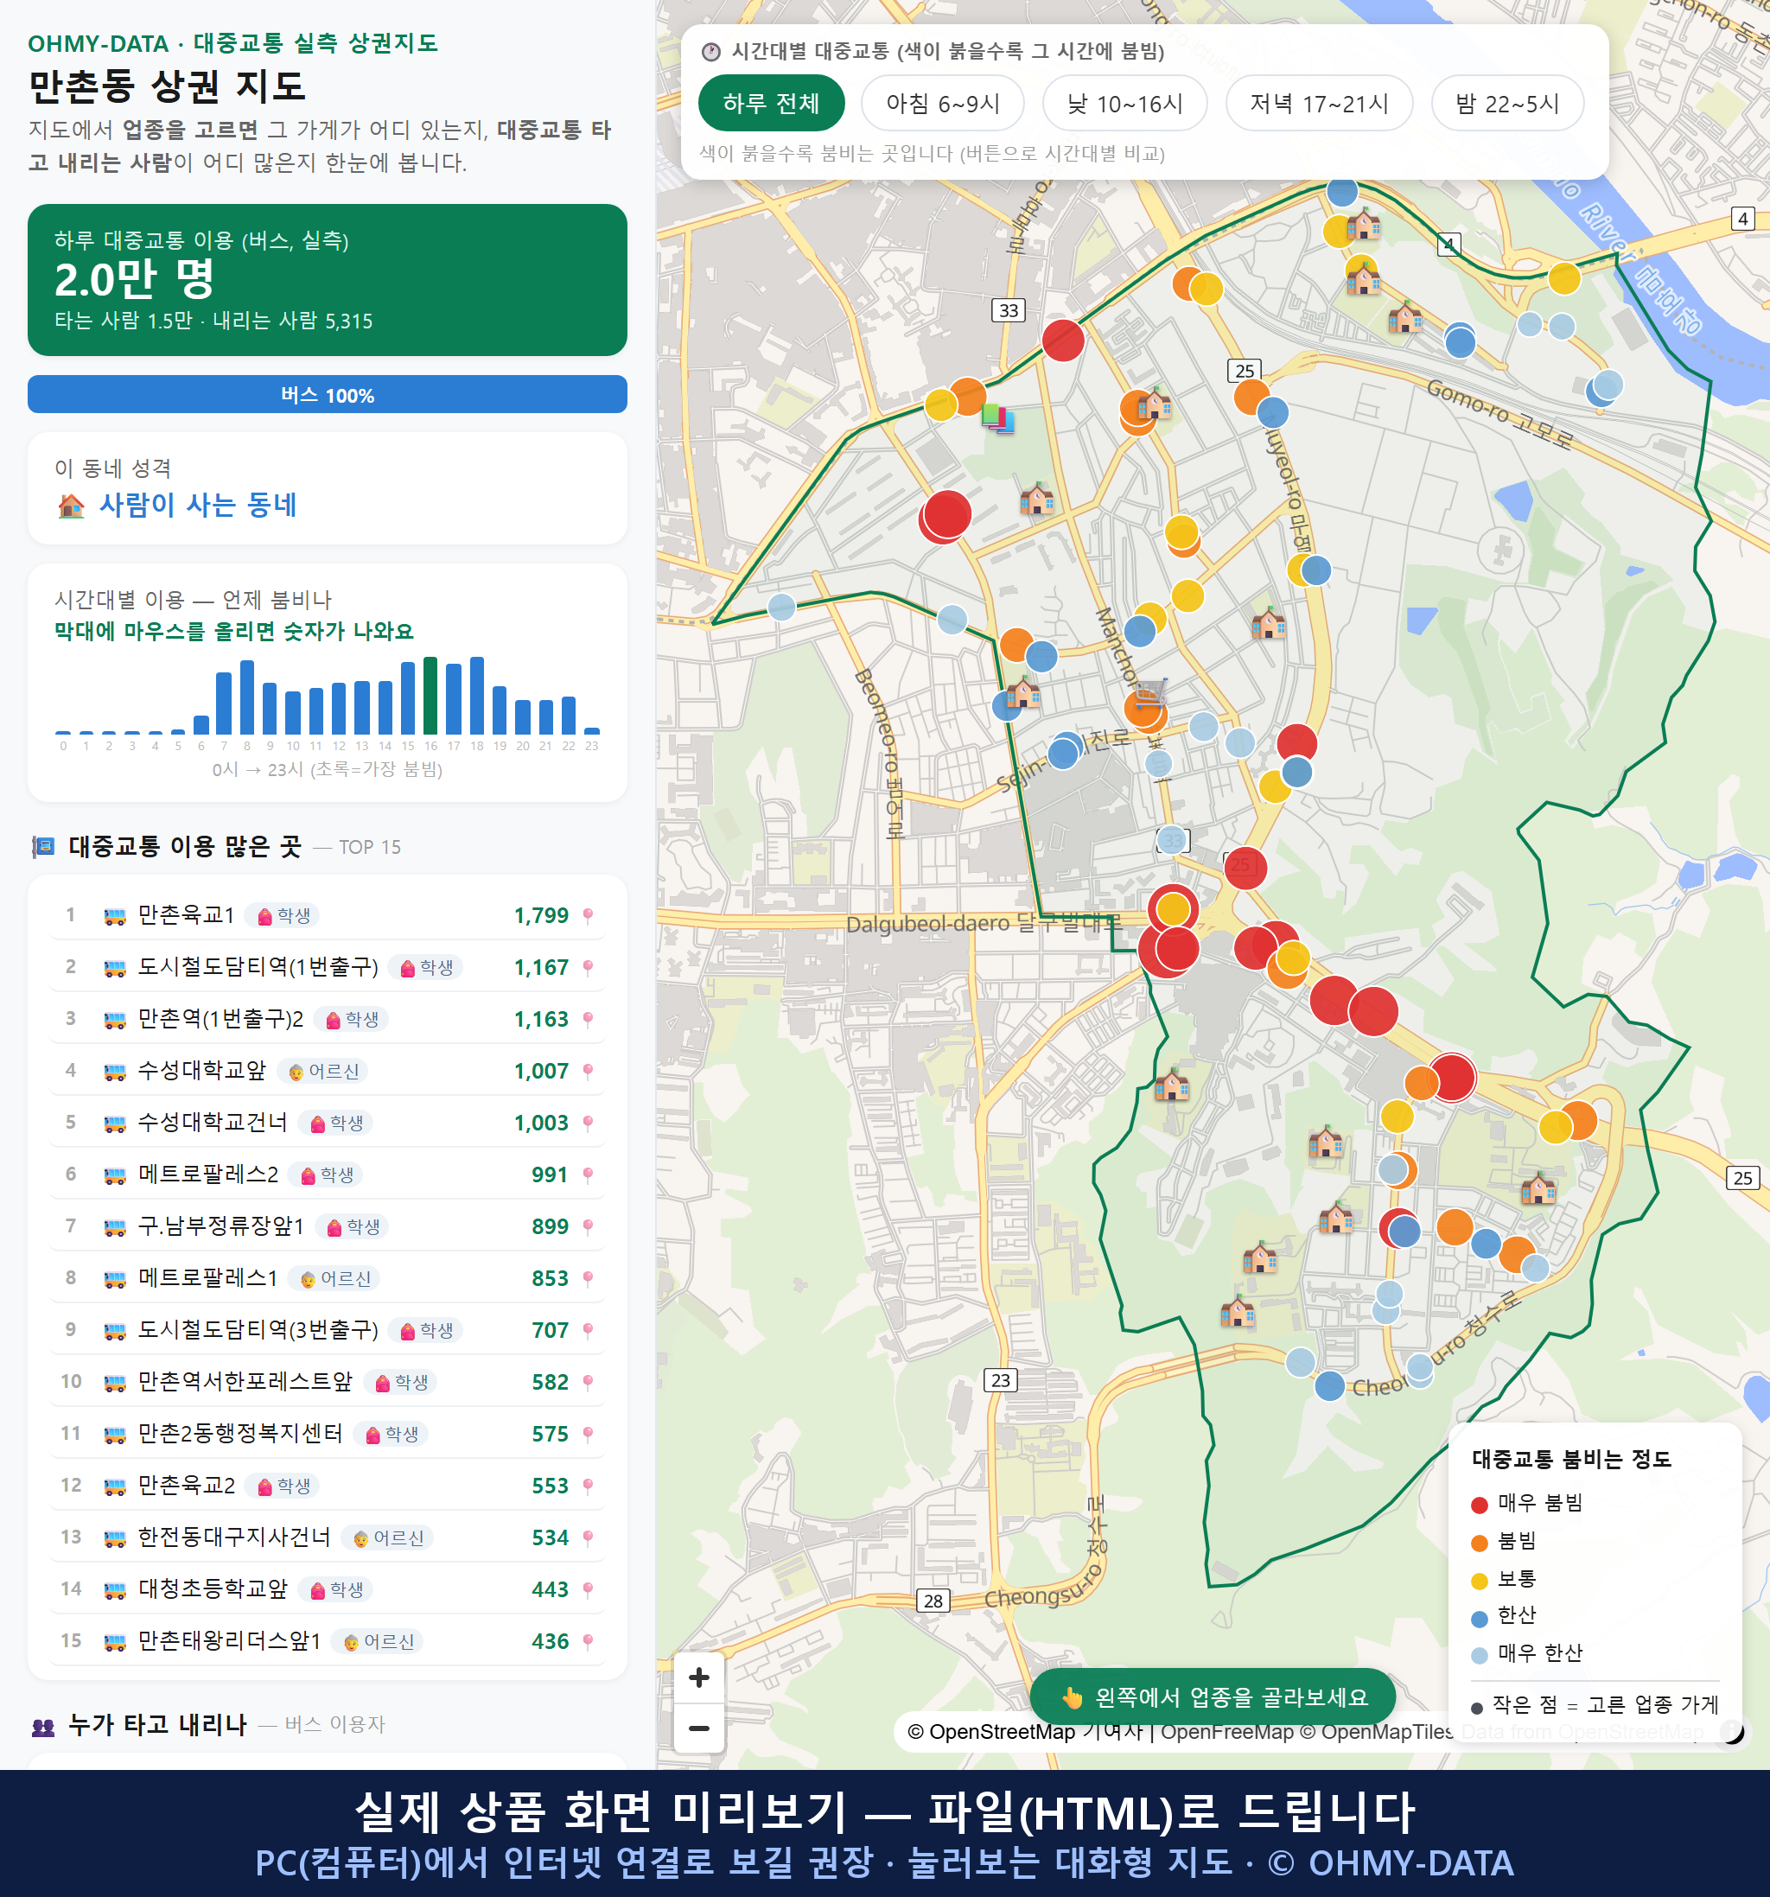Viewport: 1770px width, 1897px height.
Task: Switch to 낮 10~16시 time filter
Action: pyautogui.click(x=1125, y=103)
